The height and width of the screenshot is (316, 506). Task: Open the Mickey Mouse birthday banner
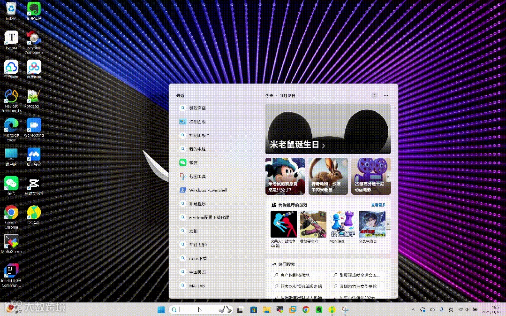(x=328, y=129)
